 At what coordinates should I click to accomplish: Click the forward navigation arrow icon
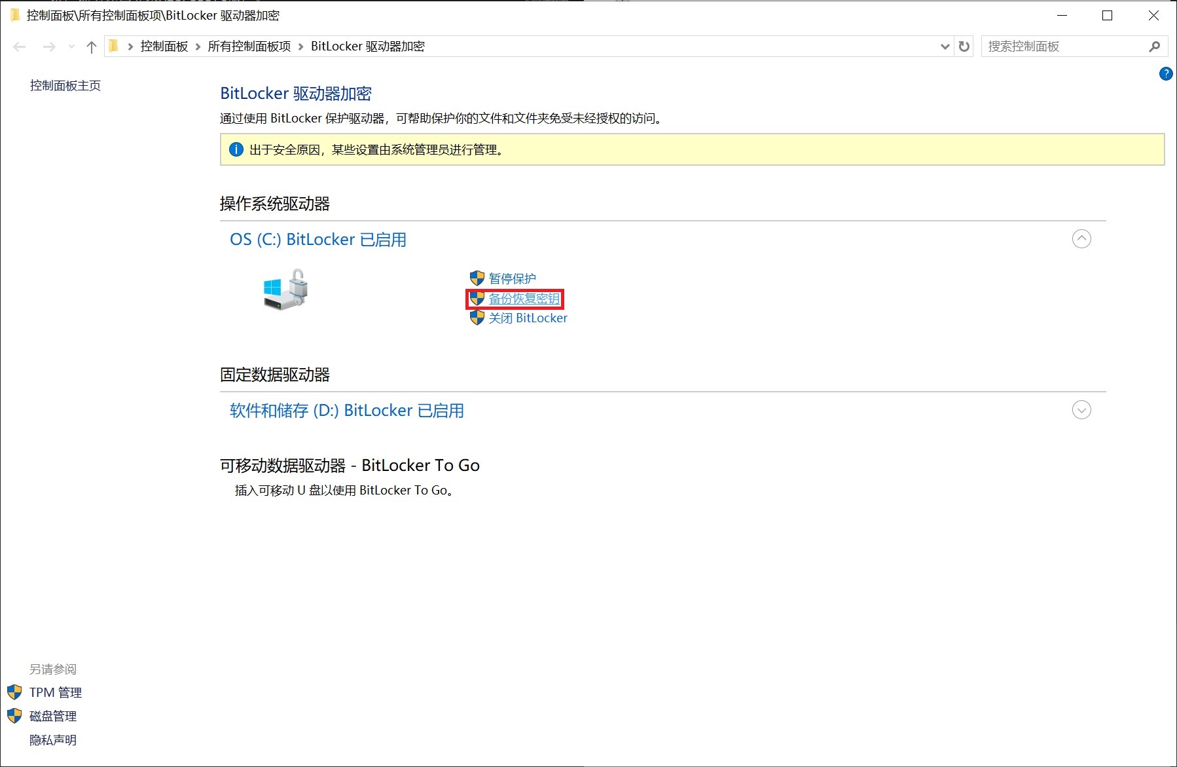pyautogui.click(x=50, y=46)
